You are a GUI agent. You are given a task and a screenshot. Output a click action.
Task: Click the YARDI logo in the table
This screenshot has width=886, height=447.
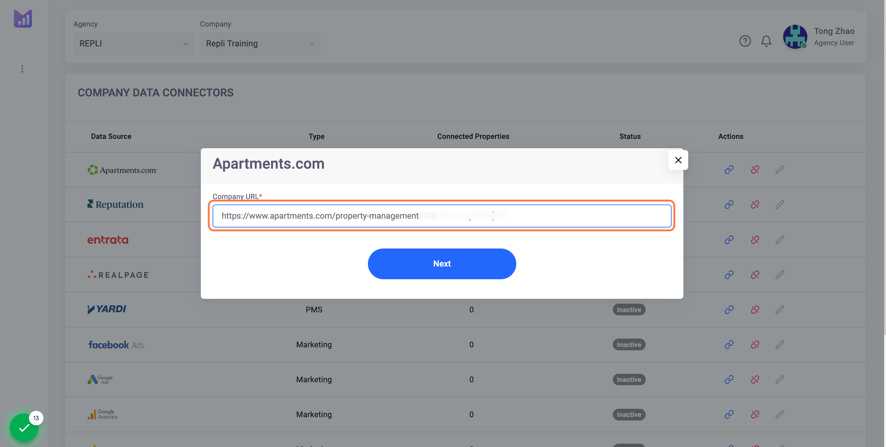pos(107,309)
